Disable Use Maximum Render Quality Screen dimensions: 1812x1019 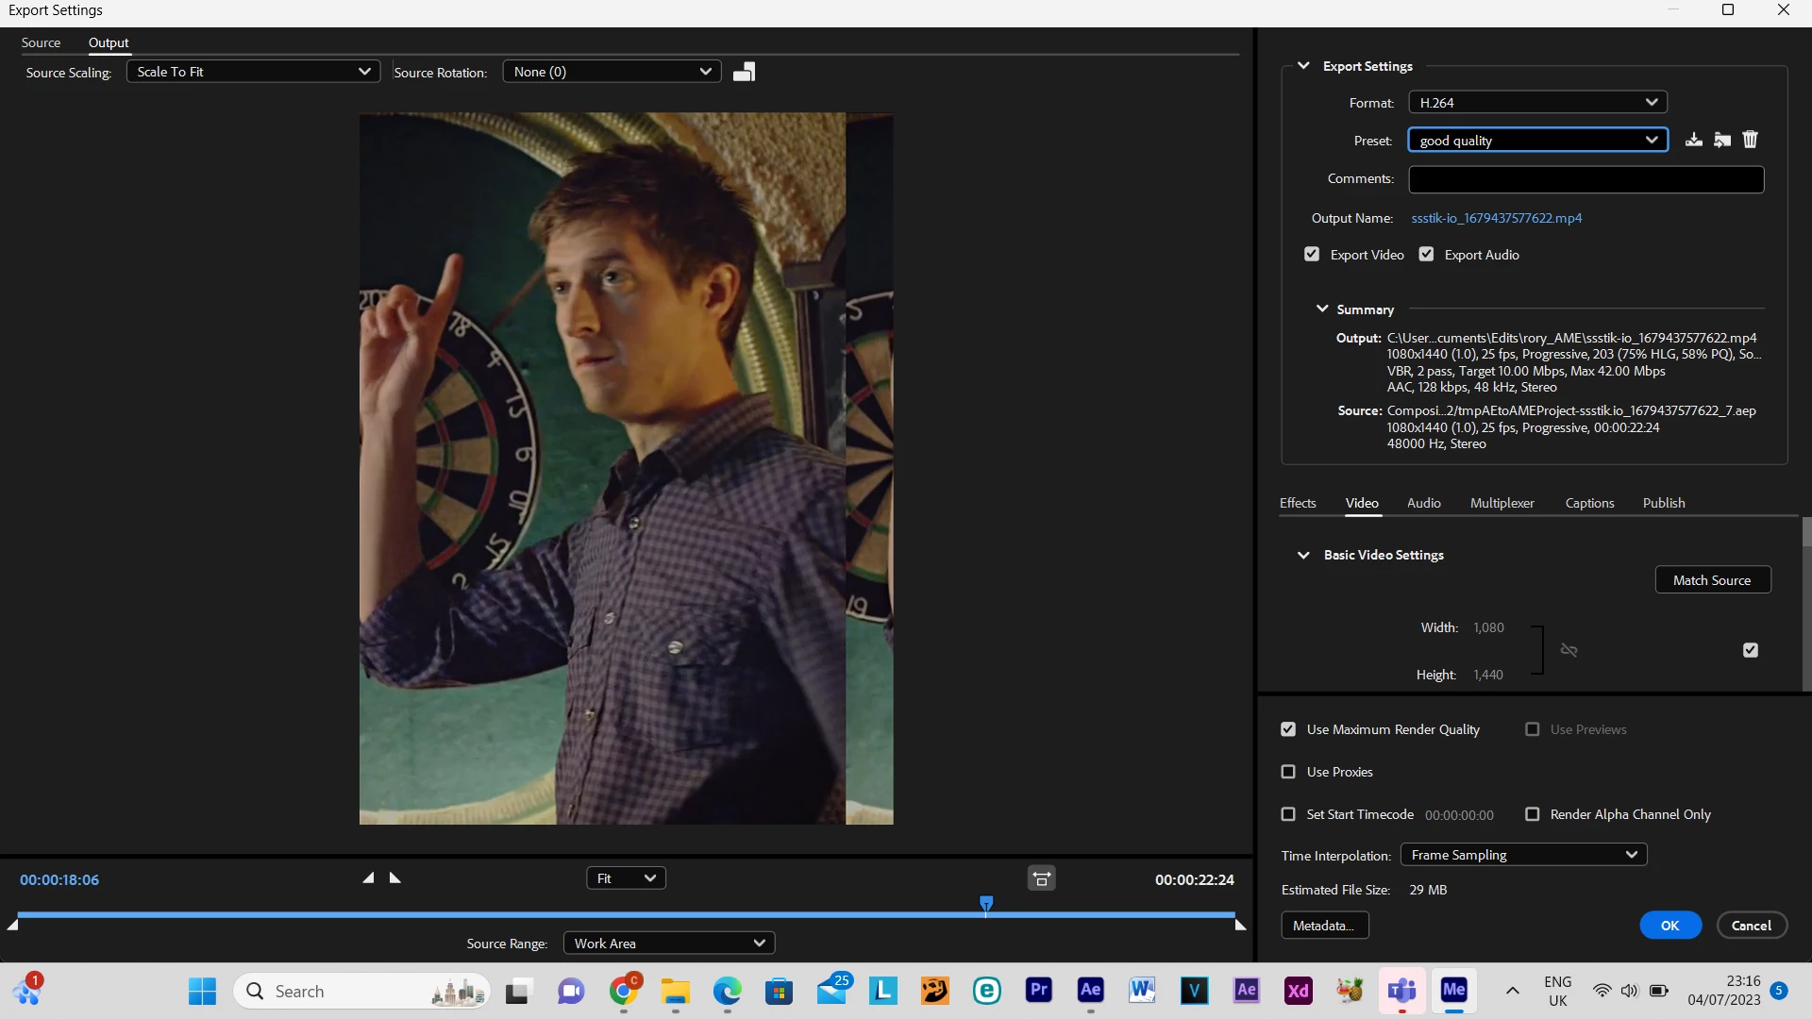[1288, 729]
